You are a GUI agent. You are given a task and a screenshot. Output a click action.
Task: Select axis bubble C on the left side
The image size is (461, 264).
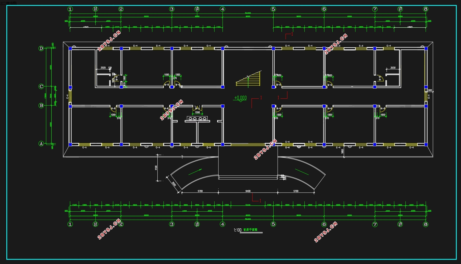(x=41, y=86)
